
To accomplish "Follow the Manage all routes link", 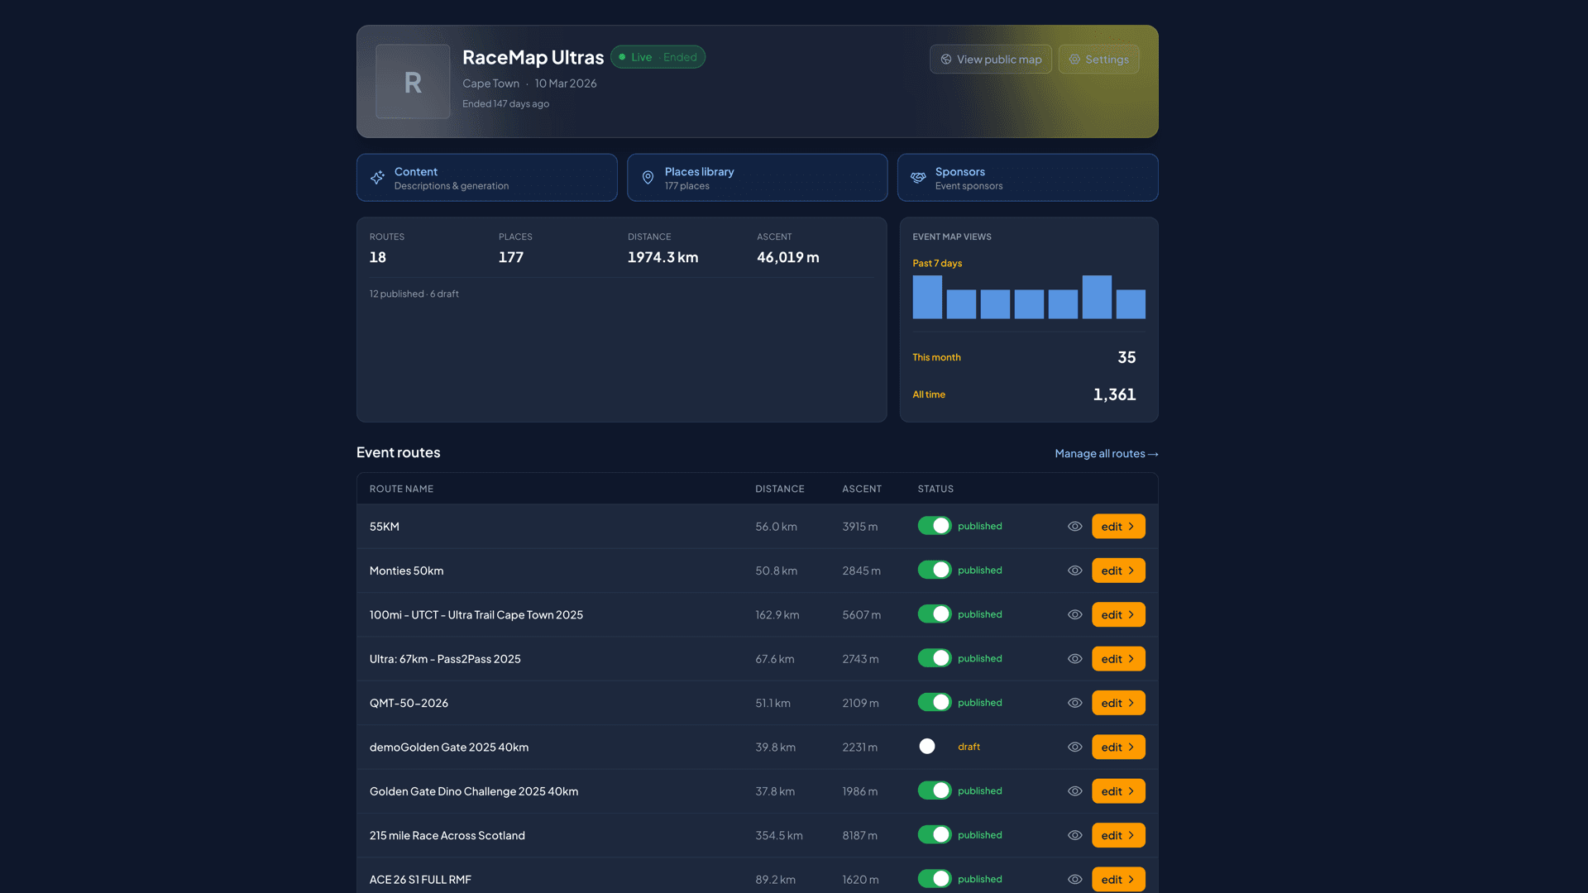I will pyautogui.click(x=1107, y=454).
